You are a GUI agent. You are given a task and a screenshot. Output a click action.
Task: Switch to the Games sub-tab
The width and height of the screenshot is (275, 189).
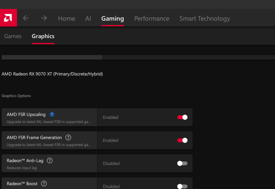(13, 36)
